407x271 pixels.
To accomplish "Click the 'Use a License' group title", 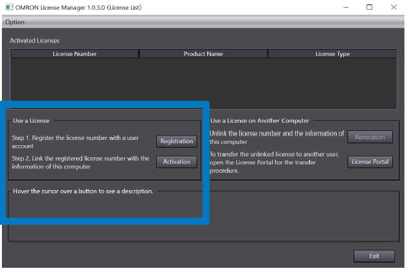I will (31, 121).
